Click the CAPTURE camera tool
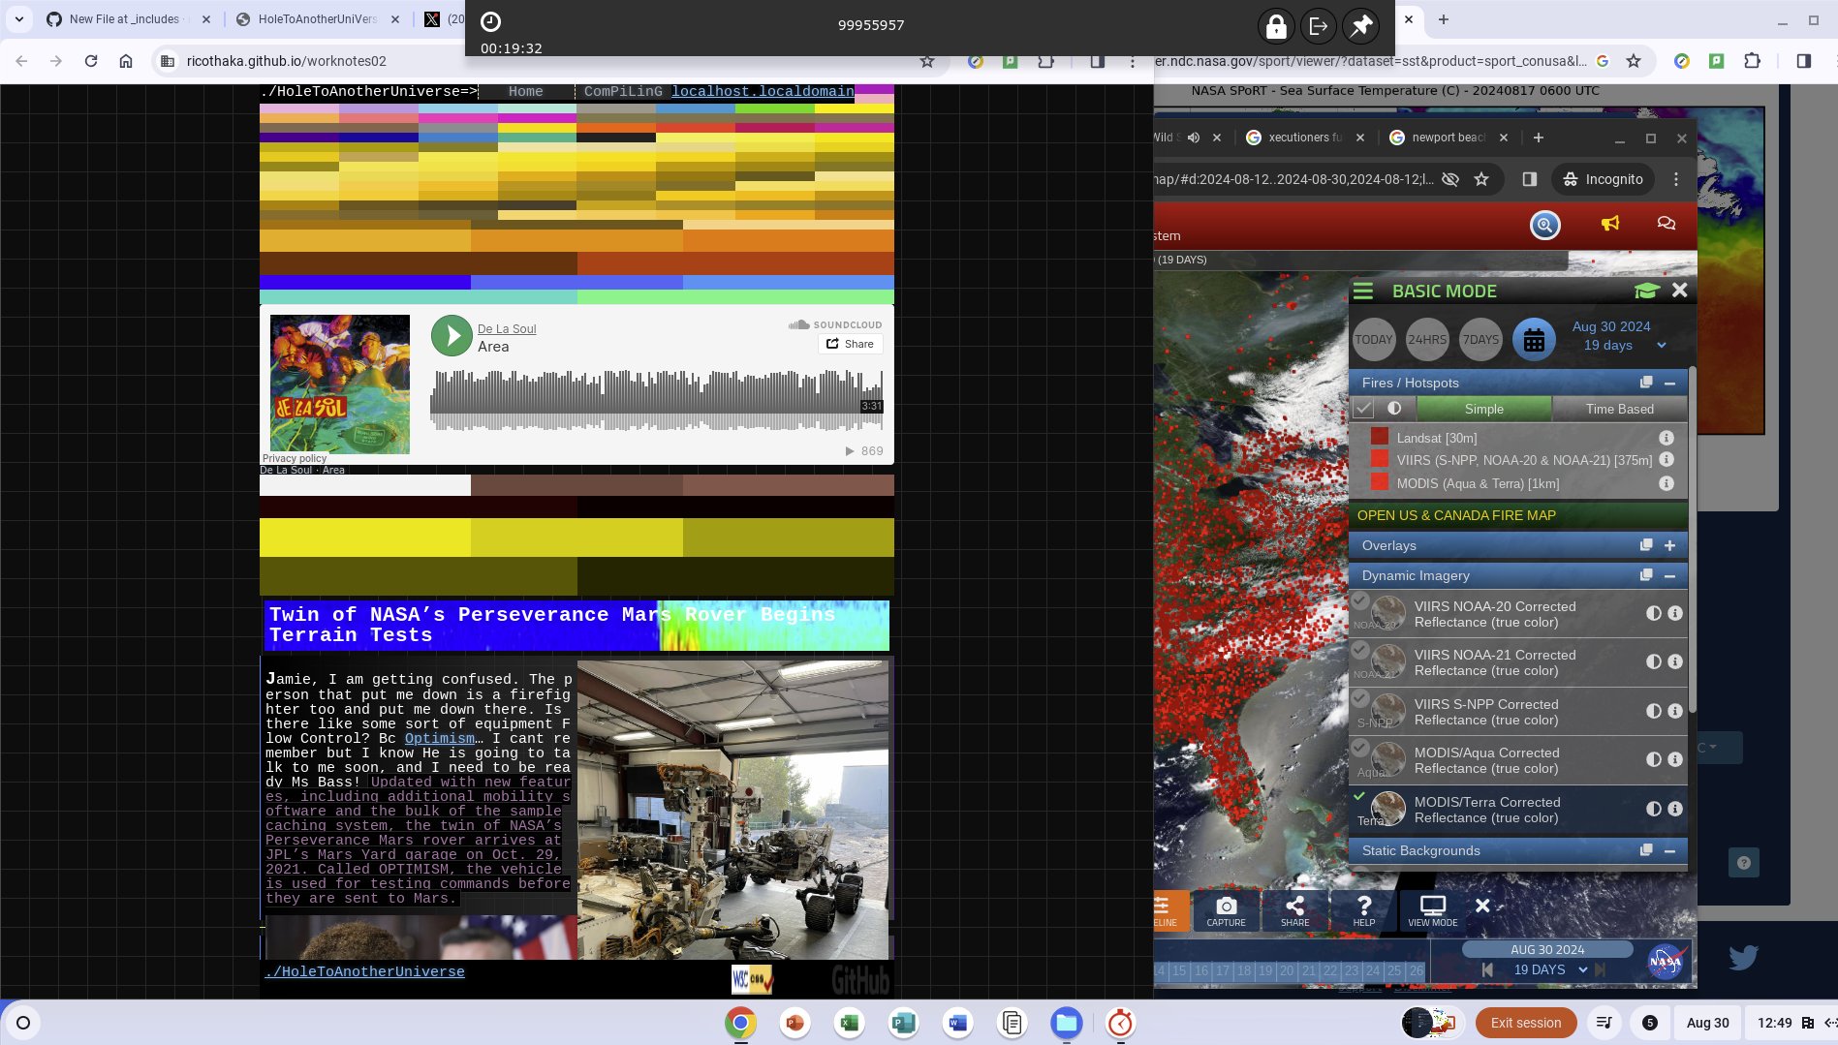The height and width of the screenshot is (1045, 1838). click(x=1226, y=910)
